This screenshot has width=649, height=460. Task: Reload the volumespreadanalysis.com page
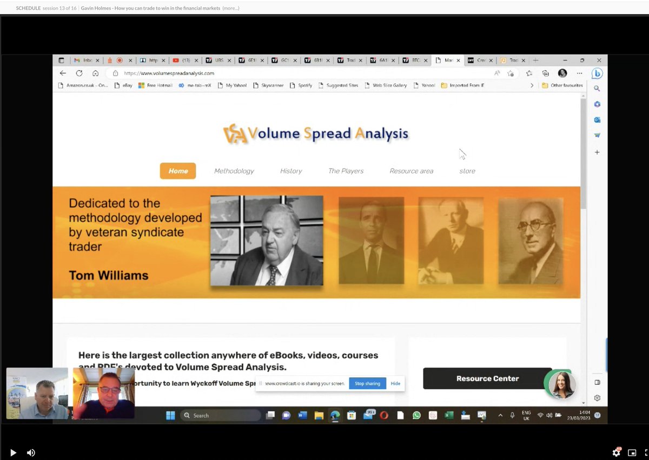(x=79, y=73)
